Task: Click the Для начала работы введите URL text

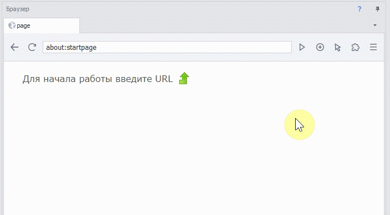Action: pos(98,79)
